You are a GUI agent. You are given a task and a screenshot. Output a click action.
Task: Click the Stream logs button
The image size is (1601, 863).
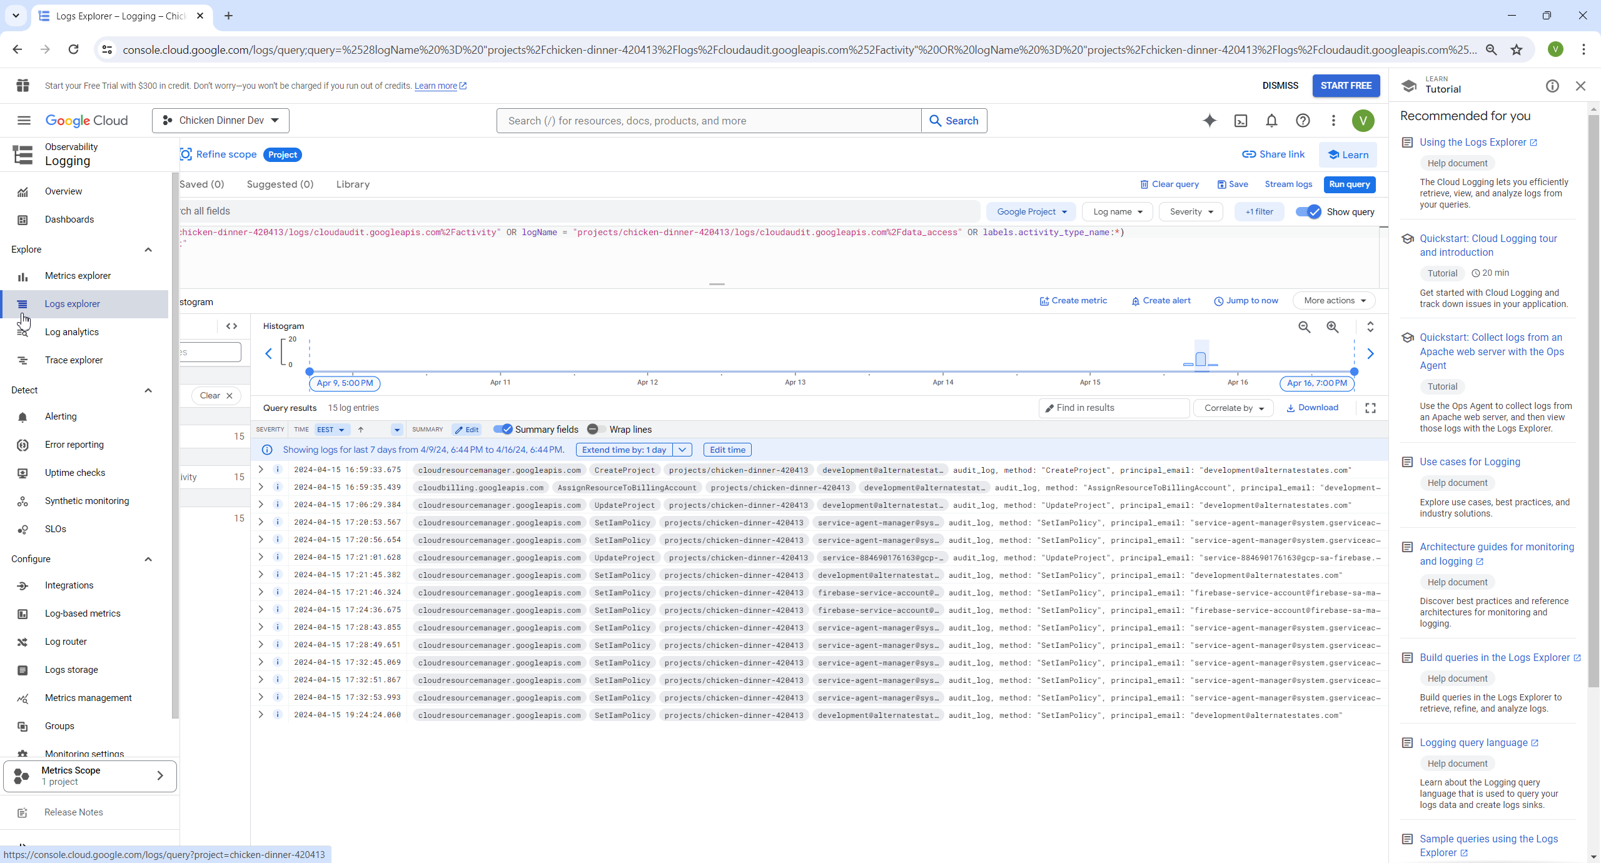pyautogui.click(x=1288, y=184)
